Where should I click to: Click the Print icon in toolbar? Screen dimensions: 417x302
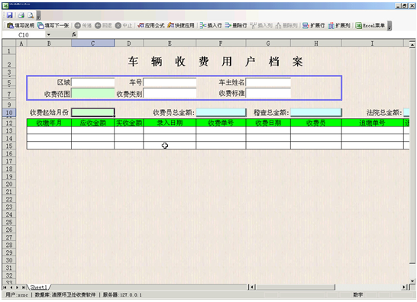click(21, 15)
